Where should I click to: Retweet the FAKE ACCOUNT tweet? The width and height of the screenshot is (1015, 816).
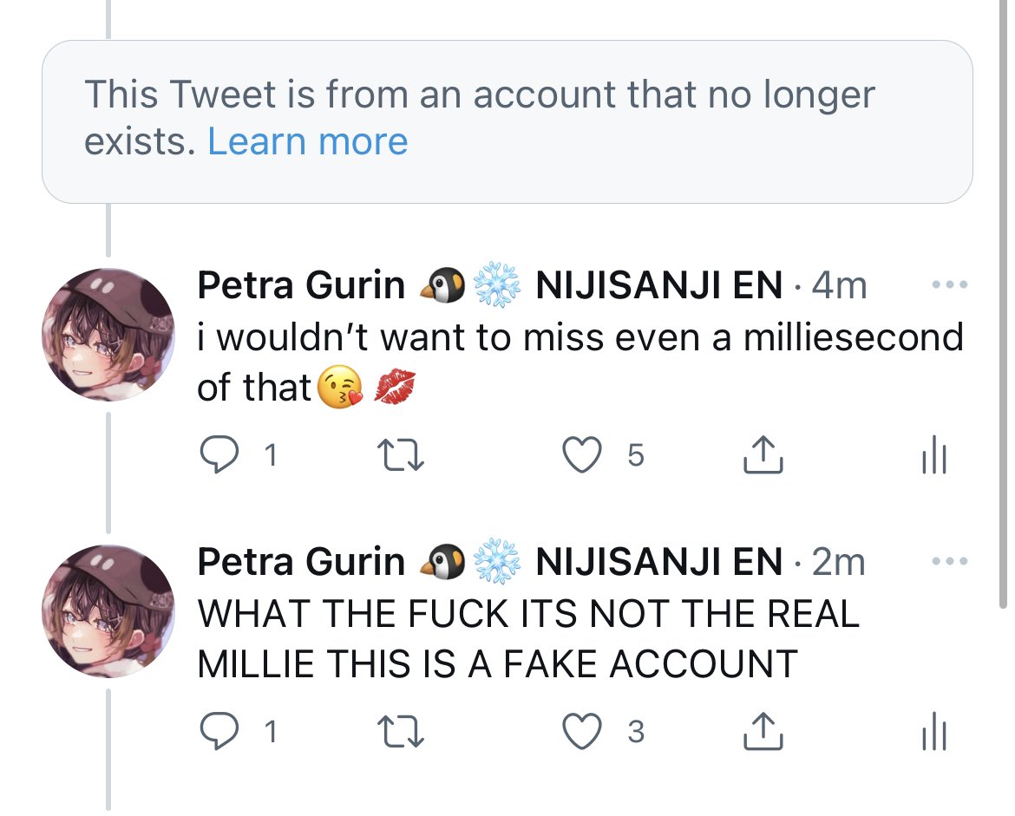tap(400, 731)
